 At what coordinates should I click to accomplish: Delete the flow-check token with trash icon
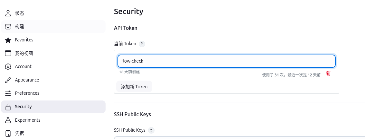pos(328,74)
